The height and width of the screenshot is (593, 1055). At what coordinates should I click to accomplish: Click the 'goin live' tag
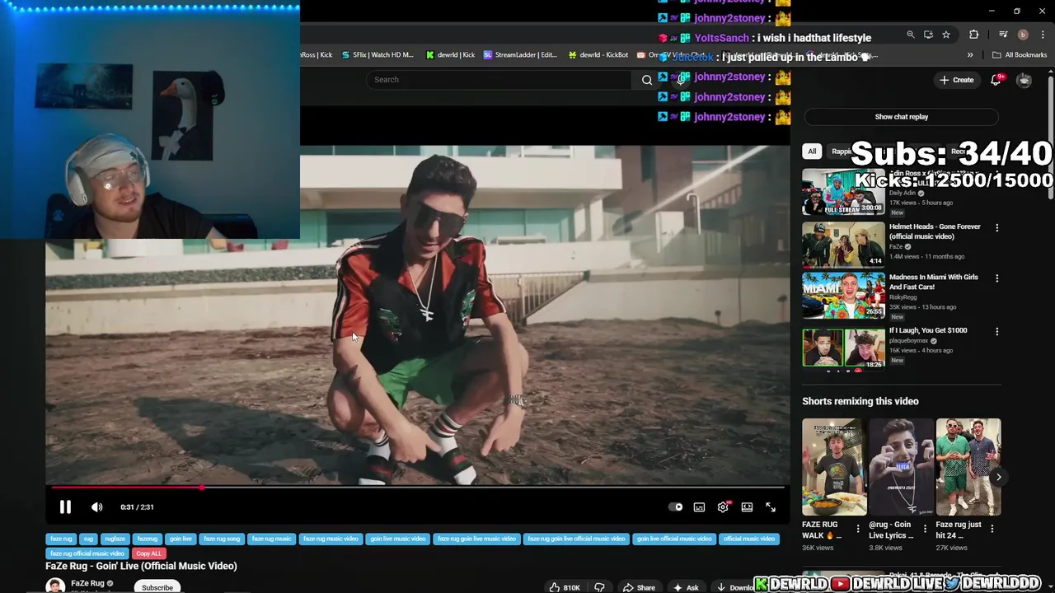click(181, 539)
